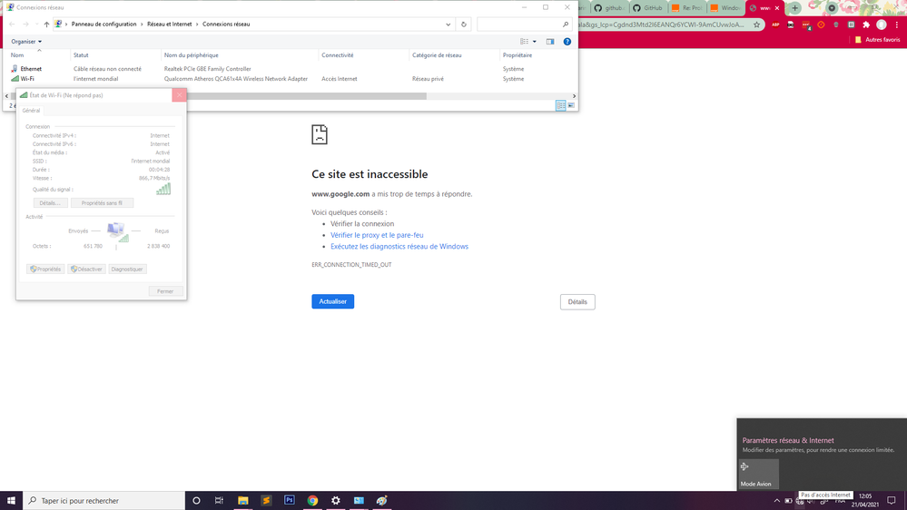Bookmark the page with the star icon
Viewport: 907px width, 510px height.
pyautogui.click(x=756, y=25)
